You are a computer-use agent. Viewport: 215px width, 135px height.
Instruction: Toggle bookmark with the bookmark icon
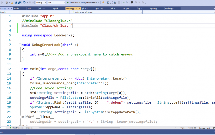click(132, 3)
